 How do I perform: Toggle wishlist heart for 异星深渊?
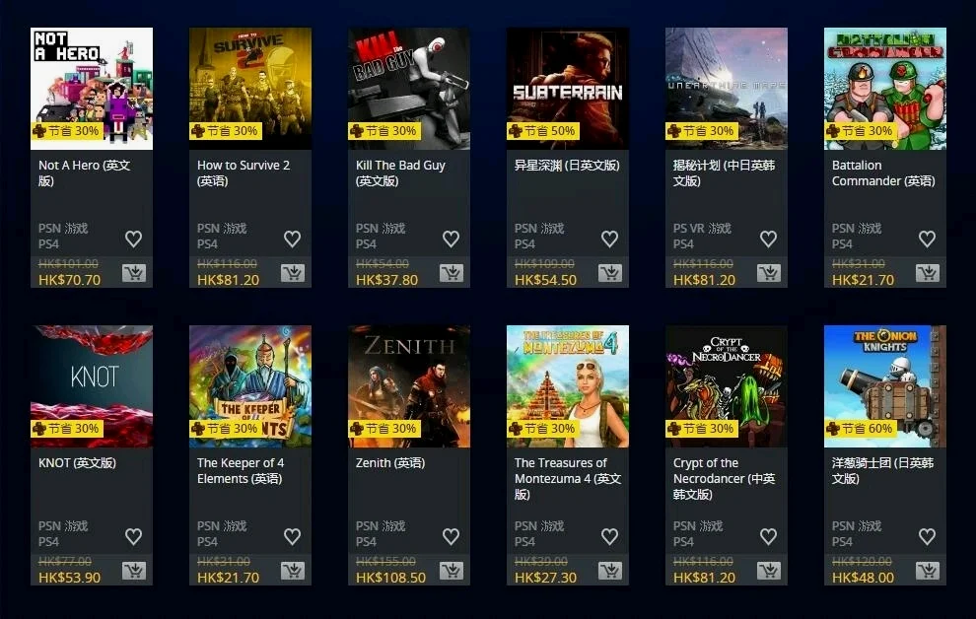(x=609, y=239)
